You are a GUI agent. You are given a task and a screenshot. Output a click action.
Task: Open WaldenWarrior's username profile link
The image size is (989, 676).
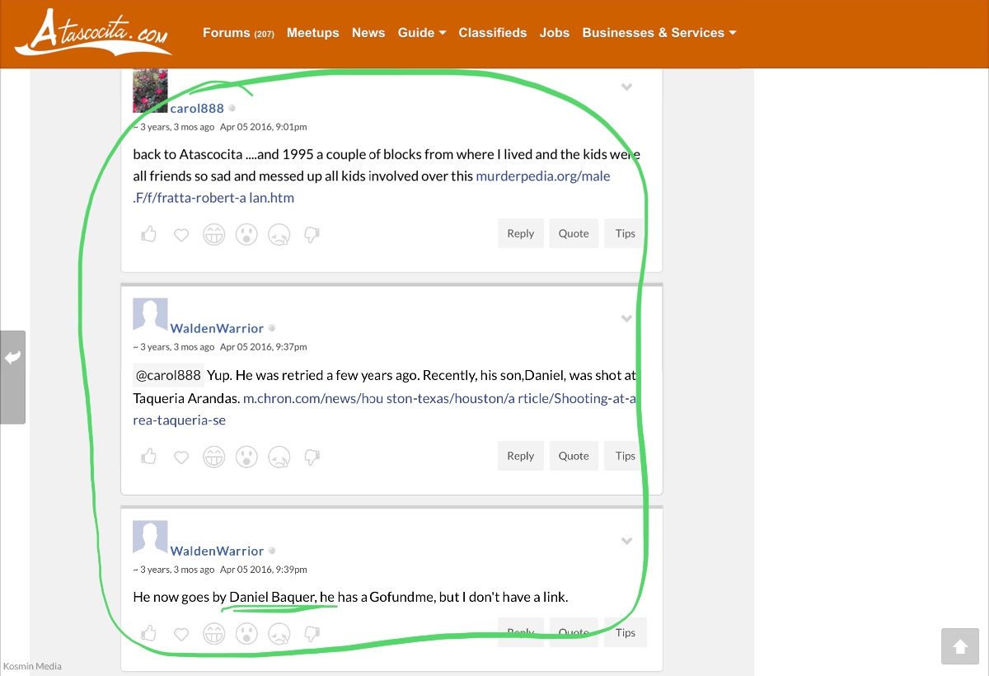(217, 328)
